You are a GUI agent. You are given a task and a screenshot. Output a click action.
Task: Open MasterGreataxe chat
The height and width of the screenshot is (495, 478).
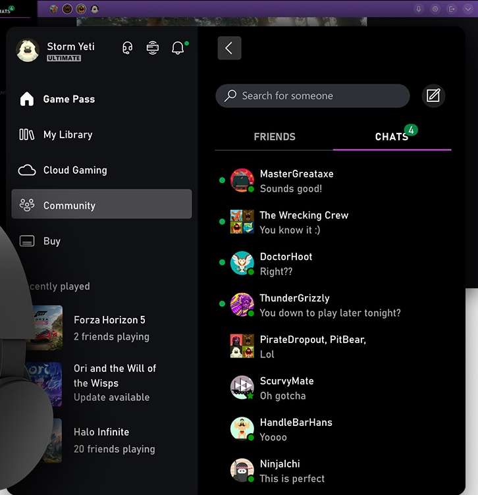click(x=333, y=181)
